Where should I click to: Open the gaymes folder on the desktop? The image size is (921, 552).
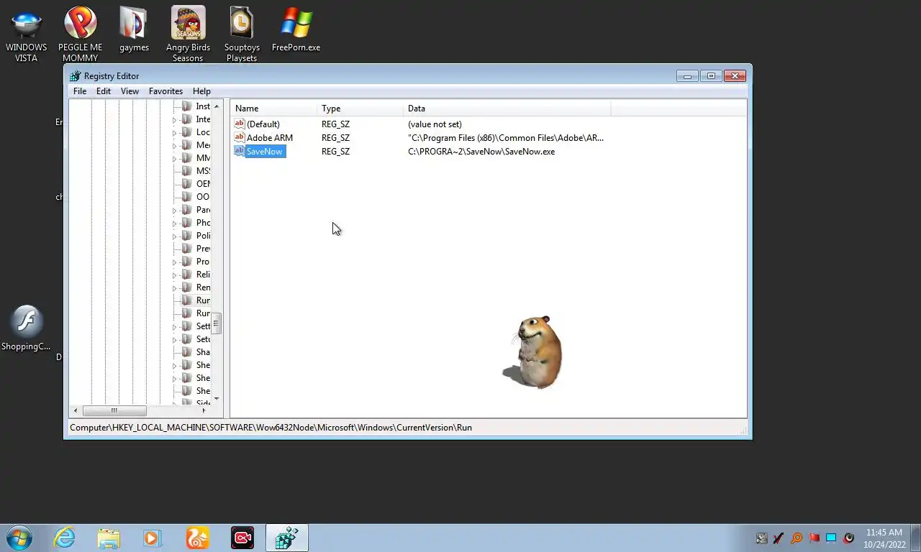[134, 29]
